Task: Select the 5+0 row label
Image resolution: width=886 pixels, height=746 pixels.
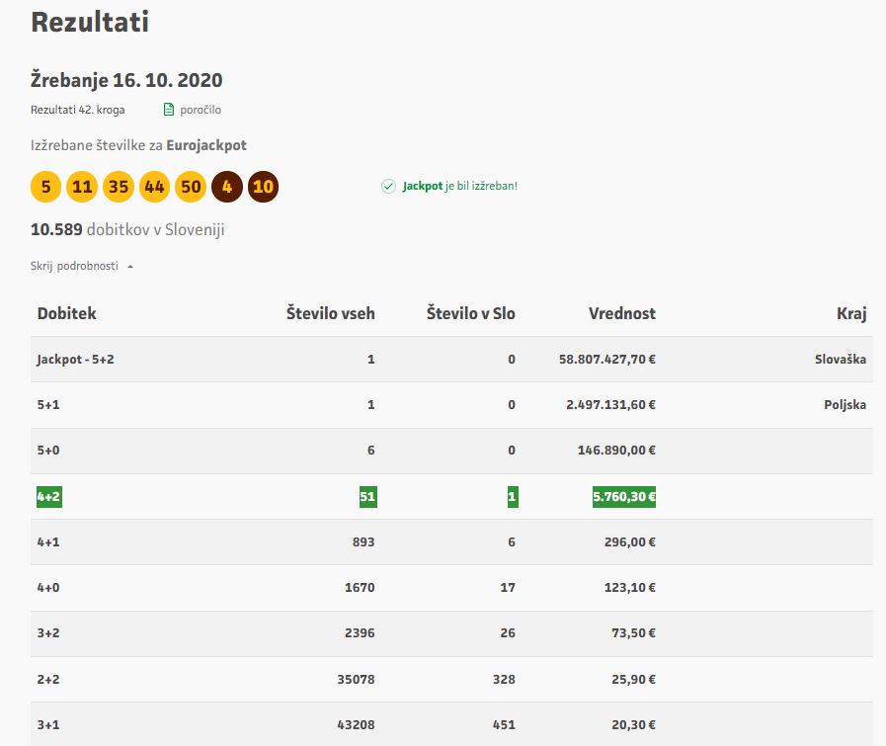Action: pyautogui.click(x=48, y=451)
